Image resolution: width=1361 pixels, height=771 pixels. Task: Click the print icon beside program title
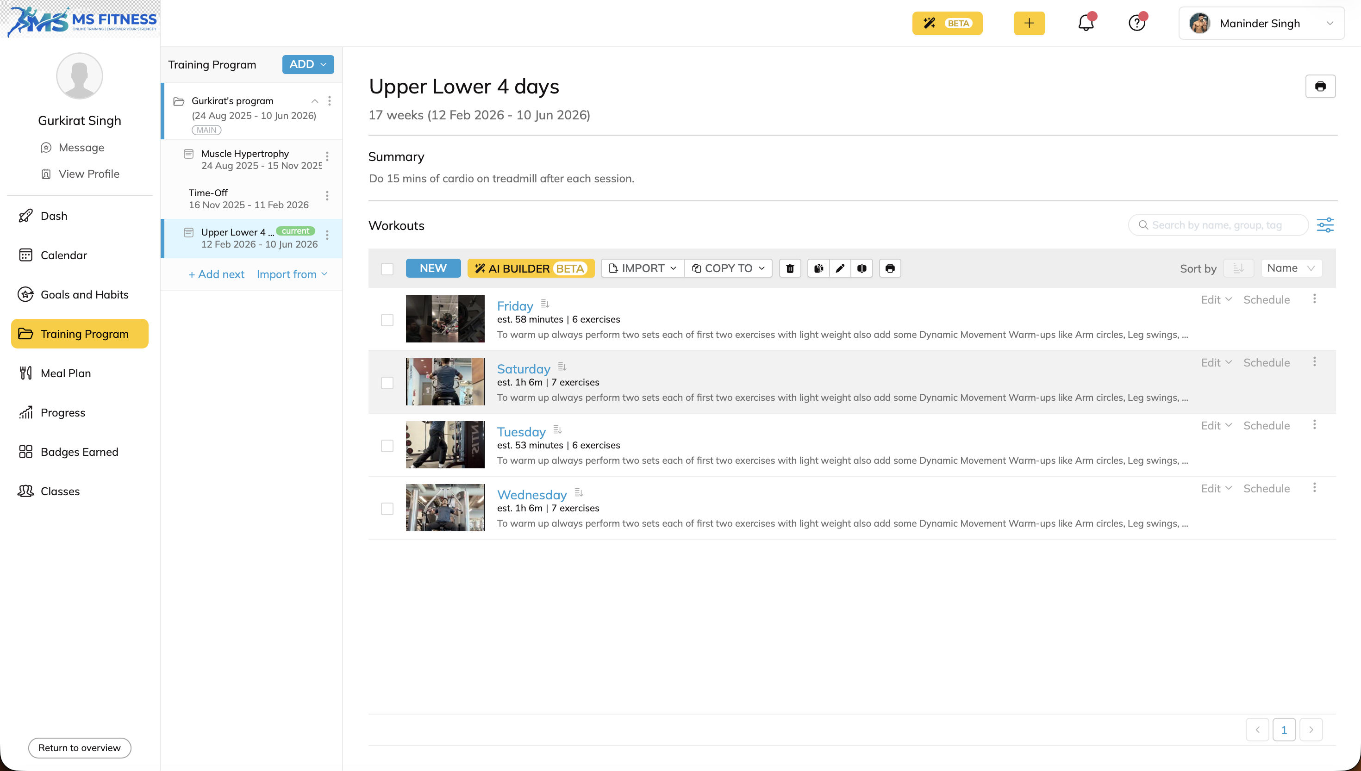coord(1320,87)
